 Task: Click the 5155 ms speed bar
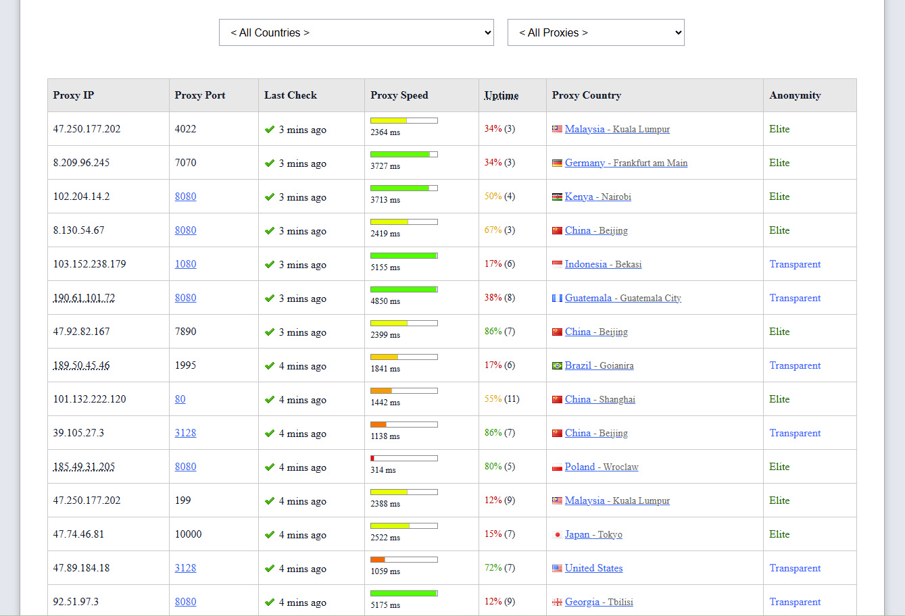pyautogui.click(x=404, y=255)
